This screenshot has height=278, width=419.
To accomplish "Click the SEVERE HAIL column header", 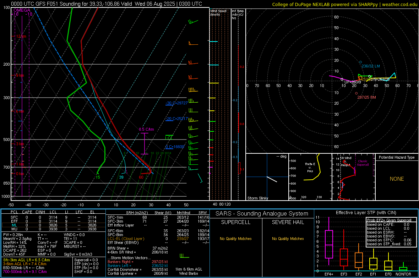I will (x=288, y=222).
